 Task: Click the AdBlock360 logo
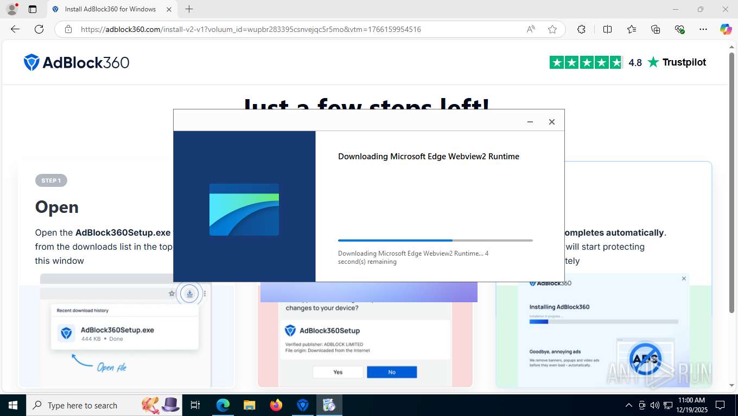coord(77,62)
